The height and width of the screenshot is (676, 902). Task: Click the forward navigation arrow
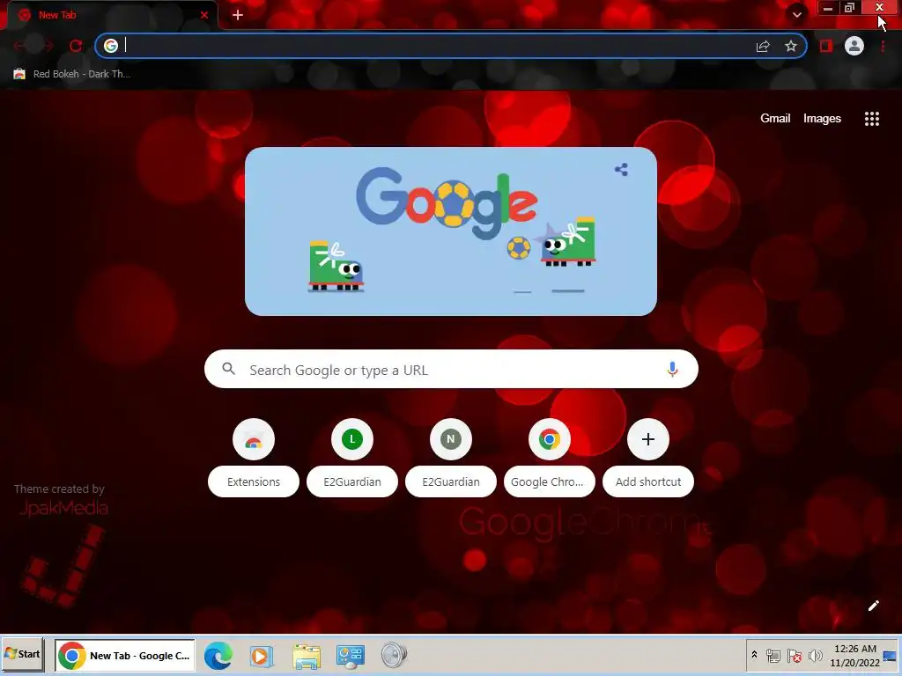tap(48, 46)
